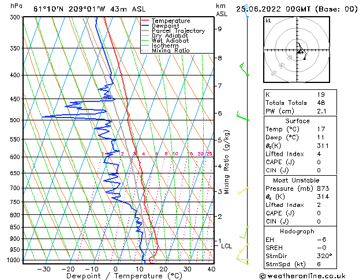Image resolution: width=363 pixels, height=280 pixels.
Task: Click the 'Dewpoint / Temperature (°C)' axis title
Action: 124,276
